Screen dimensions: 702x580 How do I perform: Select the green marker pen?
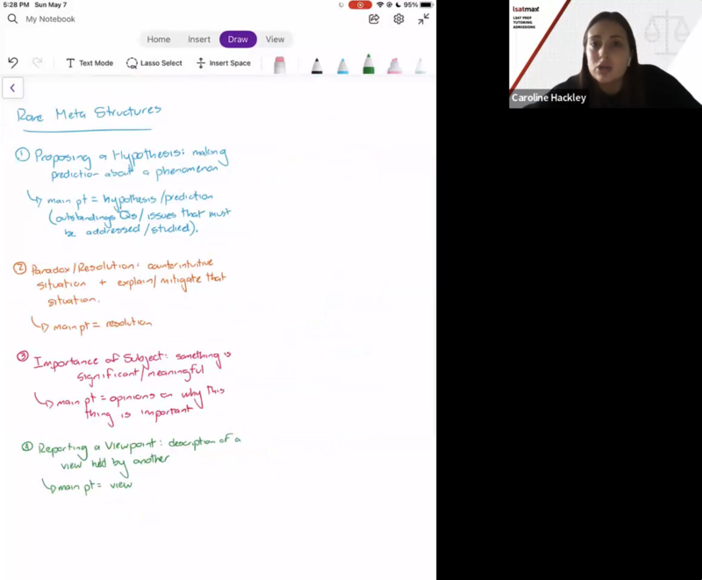tap(369, 64)
